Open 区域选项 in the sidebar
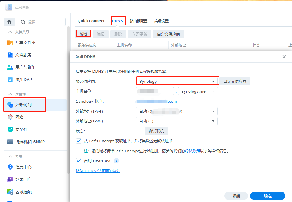Viewport: 292px width, 202px height. click(35, 191)
